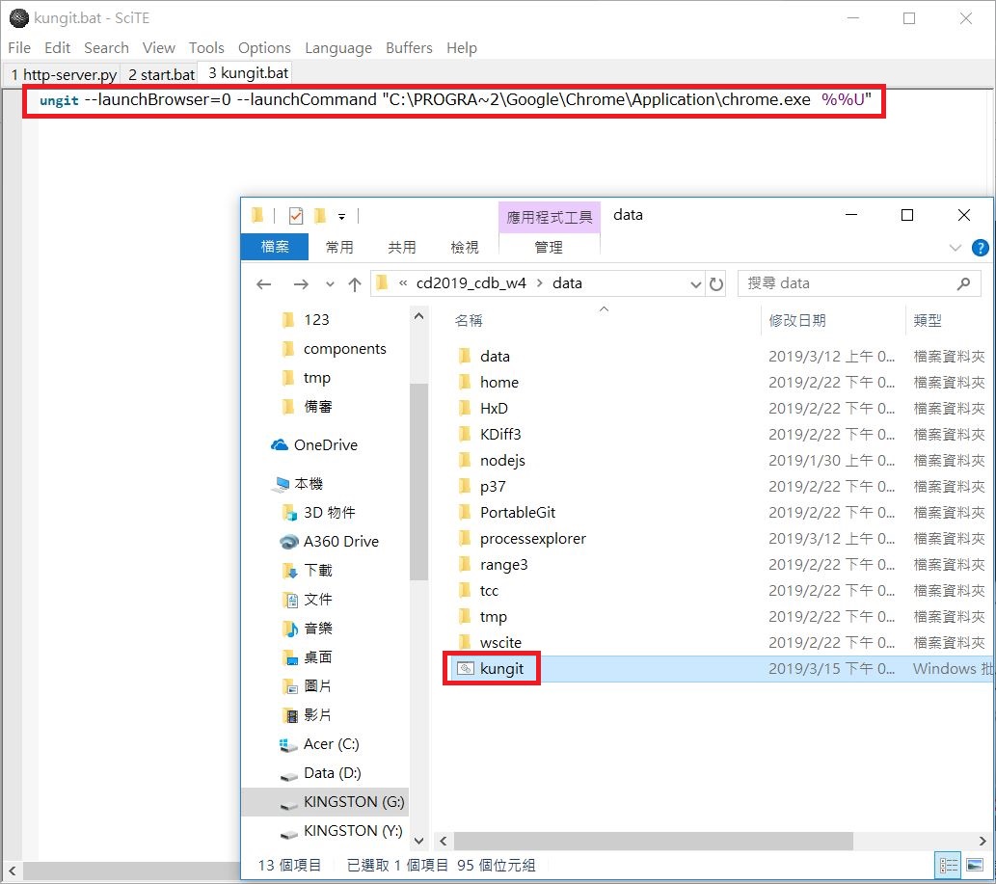Click the Acer (C:) drive icon
This screenshot has height=884, width=996.
pos(288,744)
